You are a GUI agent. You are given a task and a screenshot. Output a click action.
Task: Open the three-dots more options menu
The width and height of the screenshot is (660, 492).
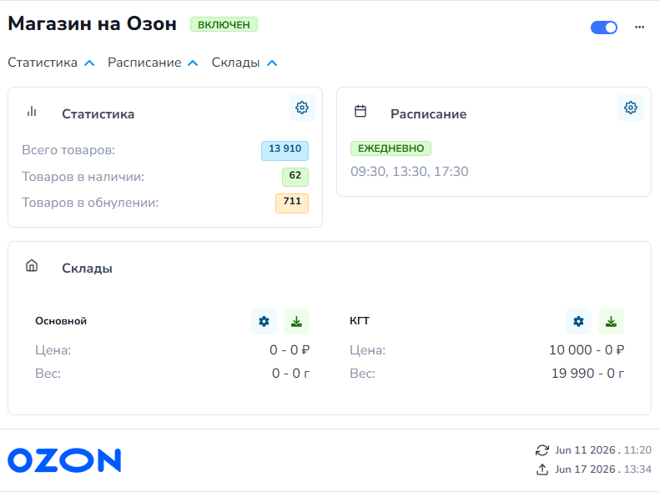pos(639,27)
